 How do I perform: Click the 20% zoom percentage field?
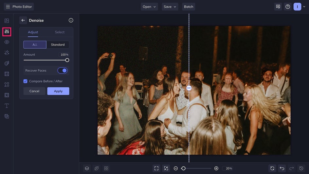pyautogui.click(x=228, y=168)
